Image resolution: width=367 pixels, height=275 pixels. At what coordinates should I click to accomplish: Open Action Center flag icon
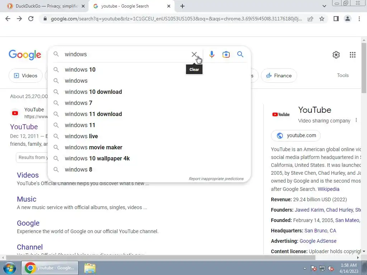(313, 269)
